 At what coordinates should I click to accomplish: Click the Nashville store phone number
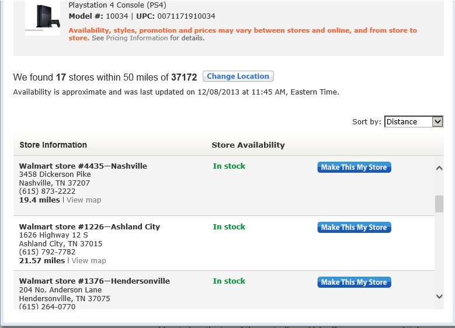[x=47, y=191]
